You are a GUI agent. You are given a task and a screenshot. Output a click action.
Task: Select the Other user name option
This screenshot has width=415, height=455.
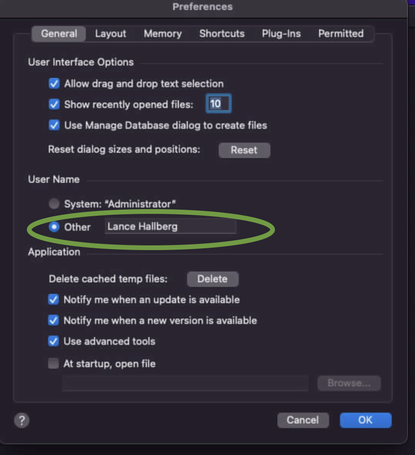coord(54,227)
